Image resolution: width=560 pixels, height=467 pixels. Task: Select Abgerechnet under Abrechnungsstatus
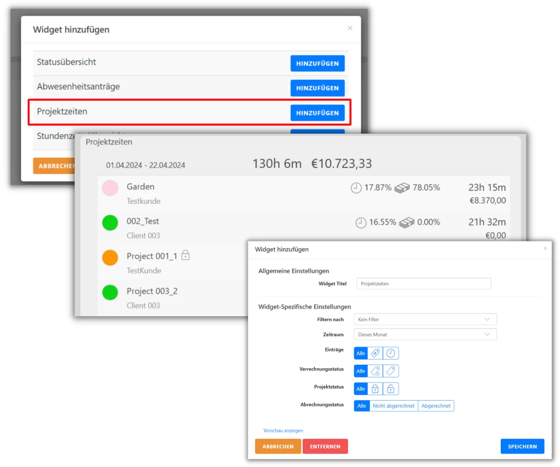click(436, 405)
